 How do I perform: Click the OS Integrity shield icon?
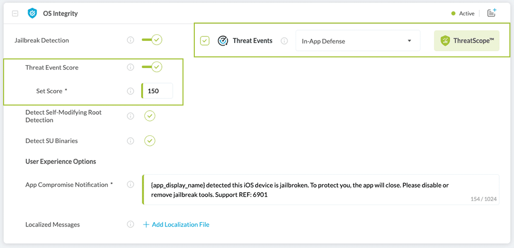click(x=32, y=13)
